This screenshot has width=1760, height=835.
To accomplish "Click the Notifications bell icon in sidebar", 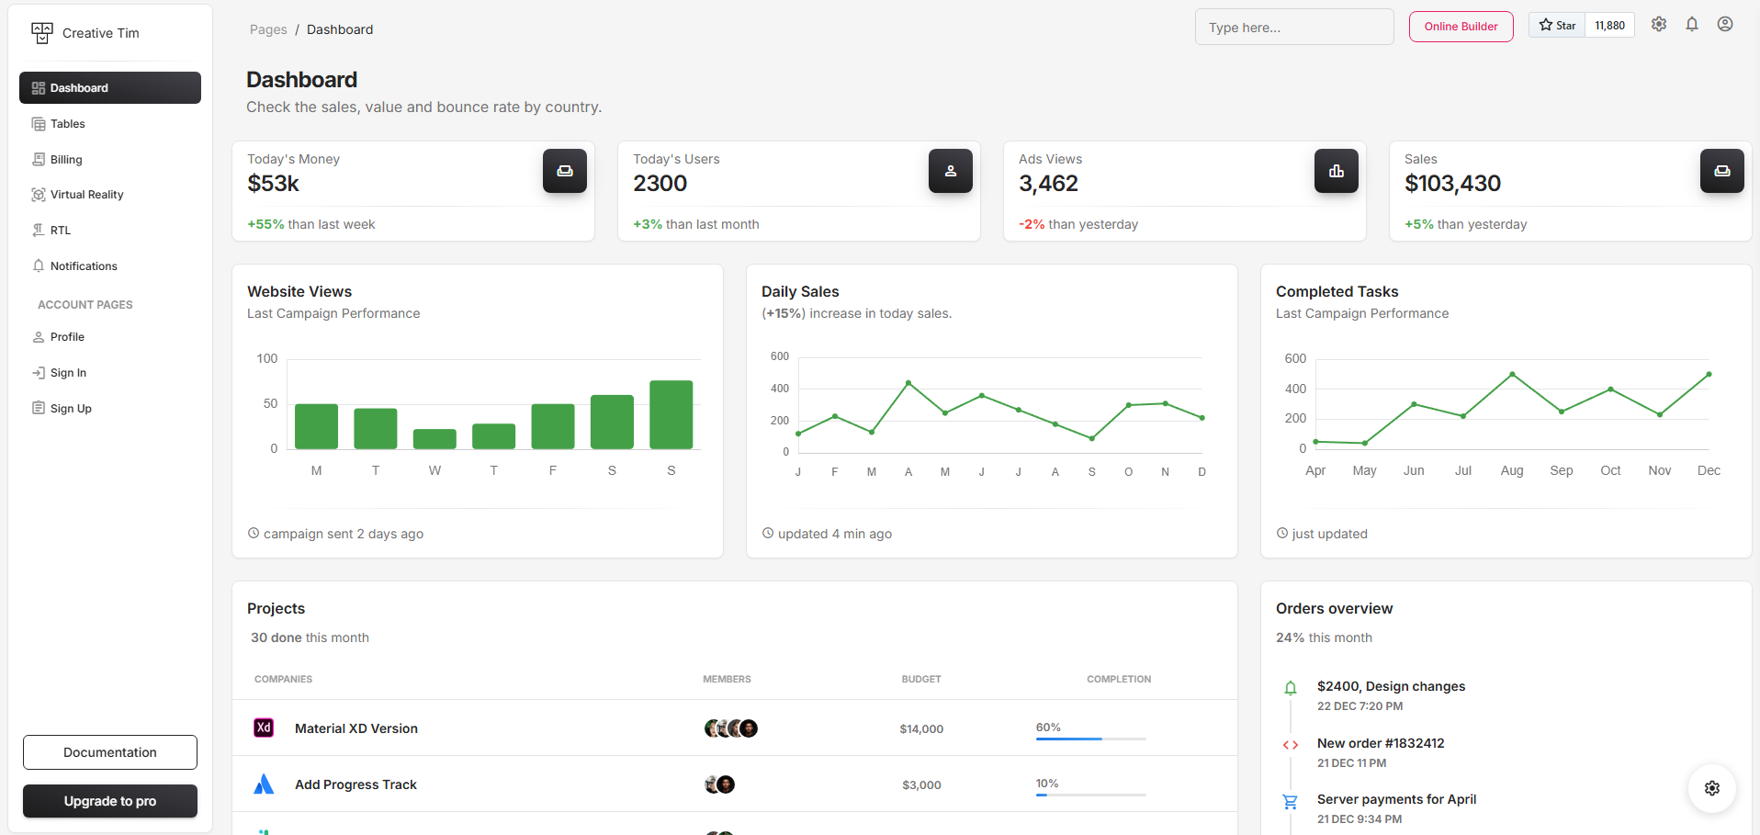I will pyautogui.click(x=39, y=266).
